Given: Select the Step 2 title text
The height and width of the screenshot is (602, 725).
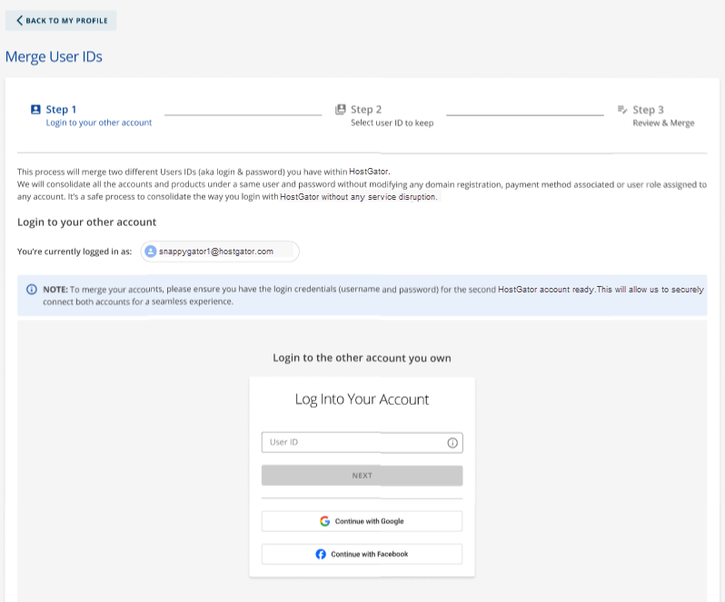Looking at the screenshot, I should coord(366,109).
